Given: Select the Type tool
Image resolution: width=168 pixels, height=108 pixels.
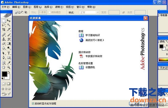Looking at the screenshot, I should [9, 53].
